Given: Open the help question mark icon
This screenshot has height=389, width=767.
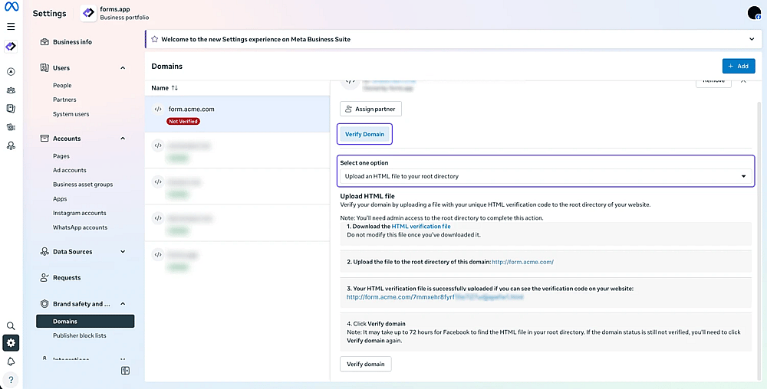Looking at the screenshot, I should point(11,380).
